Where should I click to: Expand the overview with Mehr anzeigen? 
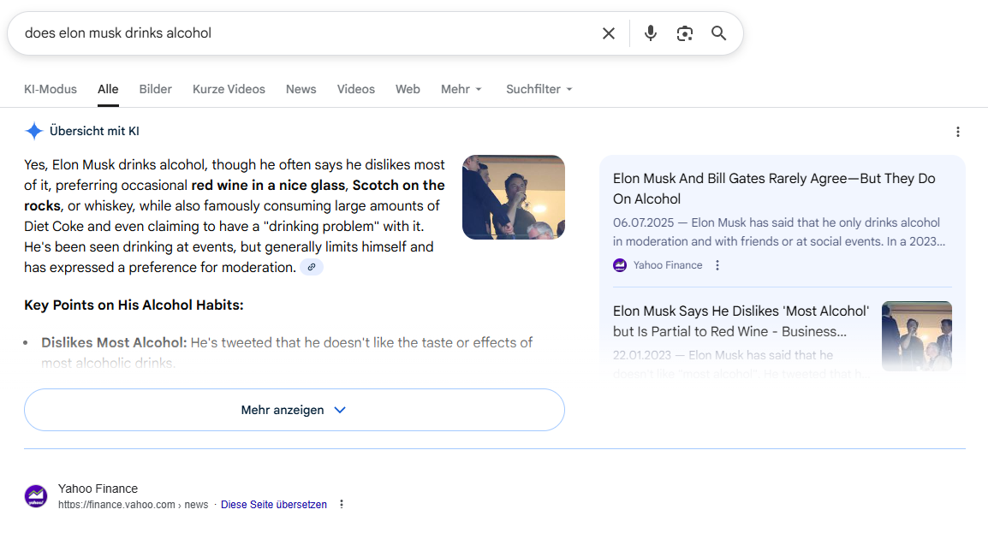[x=295, y=410]
